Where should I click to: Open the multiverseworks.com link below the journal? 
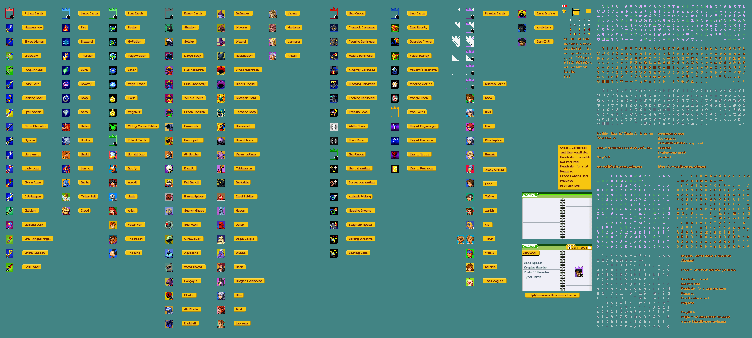click(x=552, y=295)
